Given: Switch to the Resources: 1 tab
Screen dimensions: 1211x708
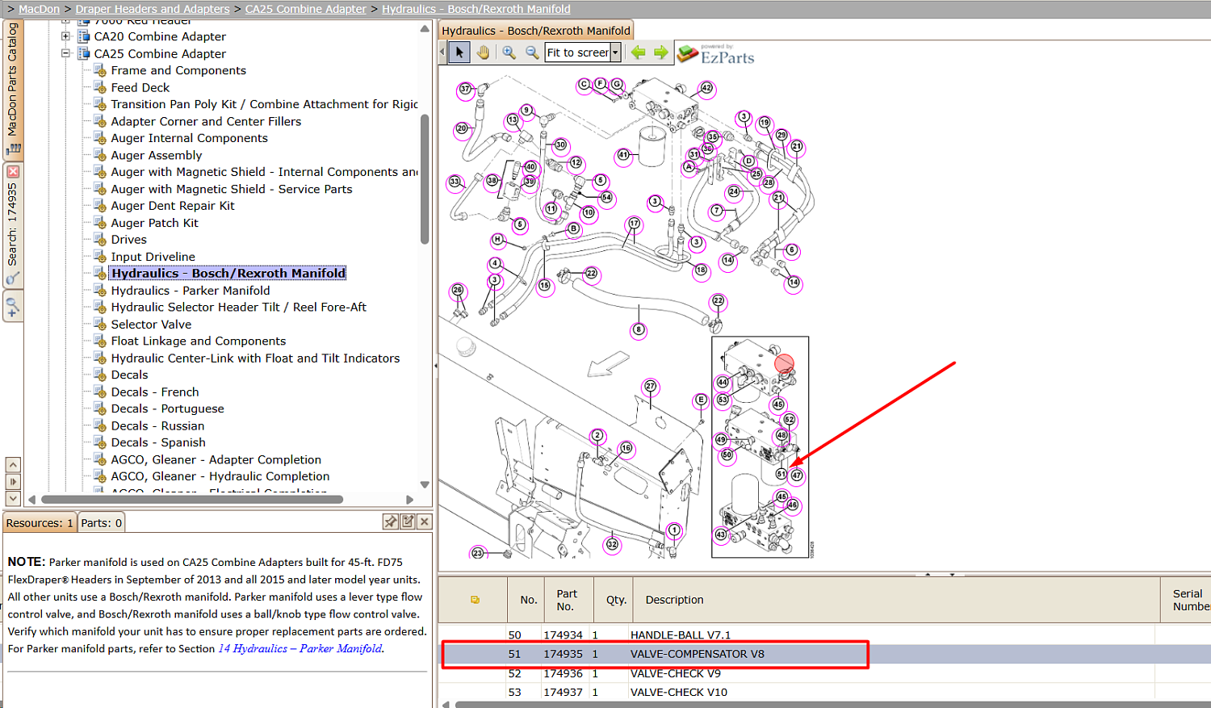Looking at the screenshot, I should tap(40, 523).
